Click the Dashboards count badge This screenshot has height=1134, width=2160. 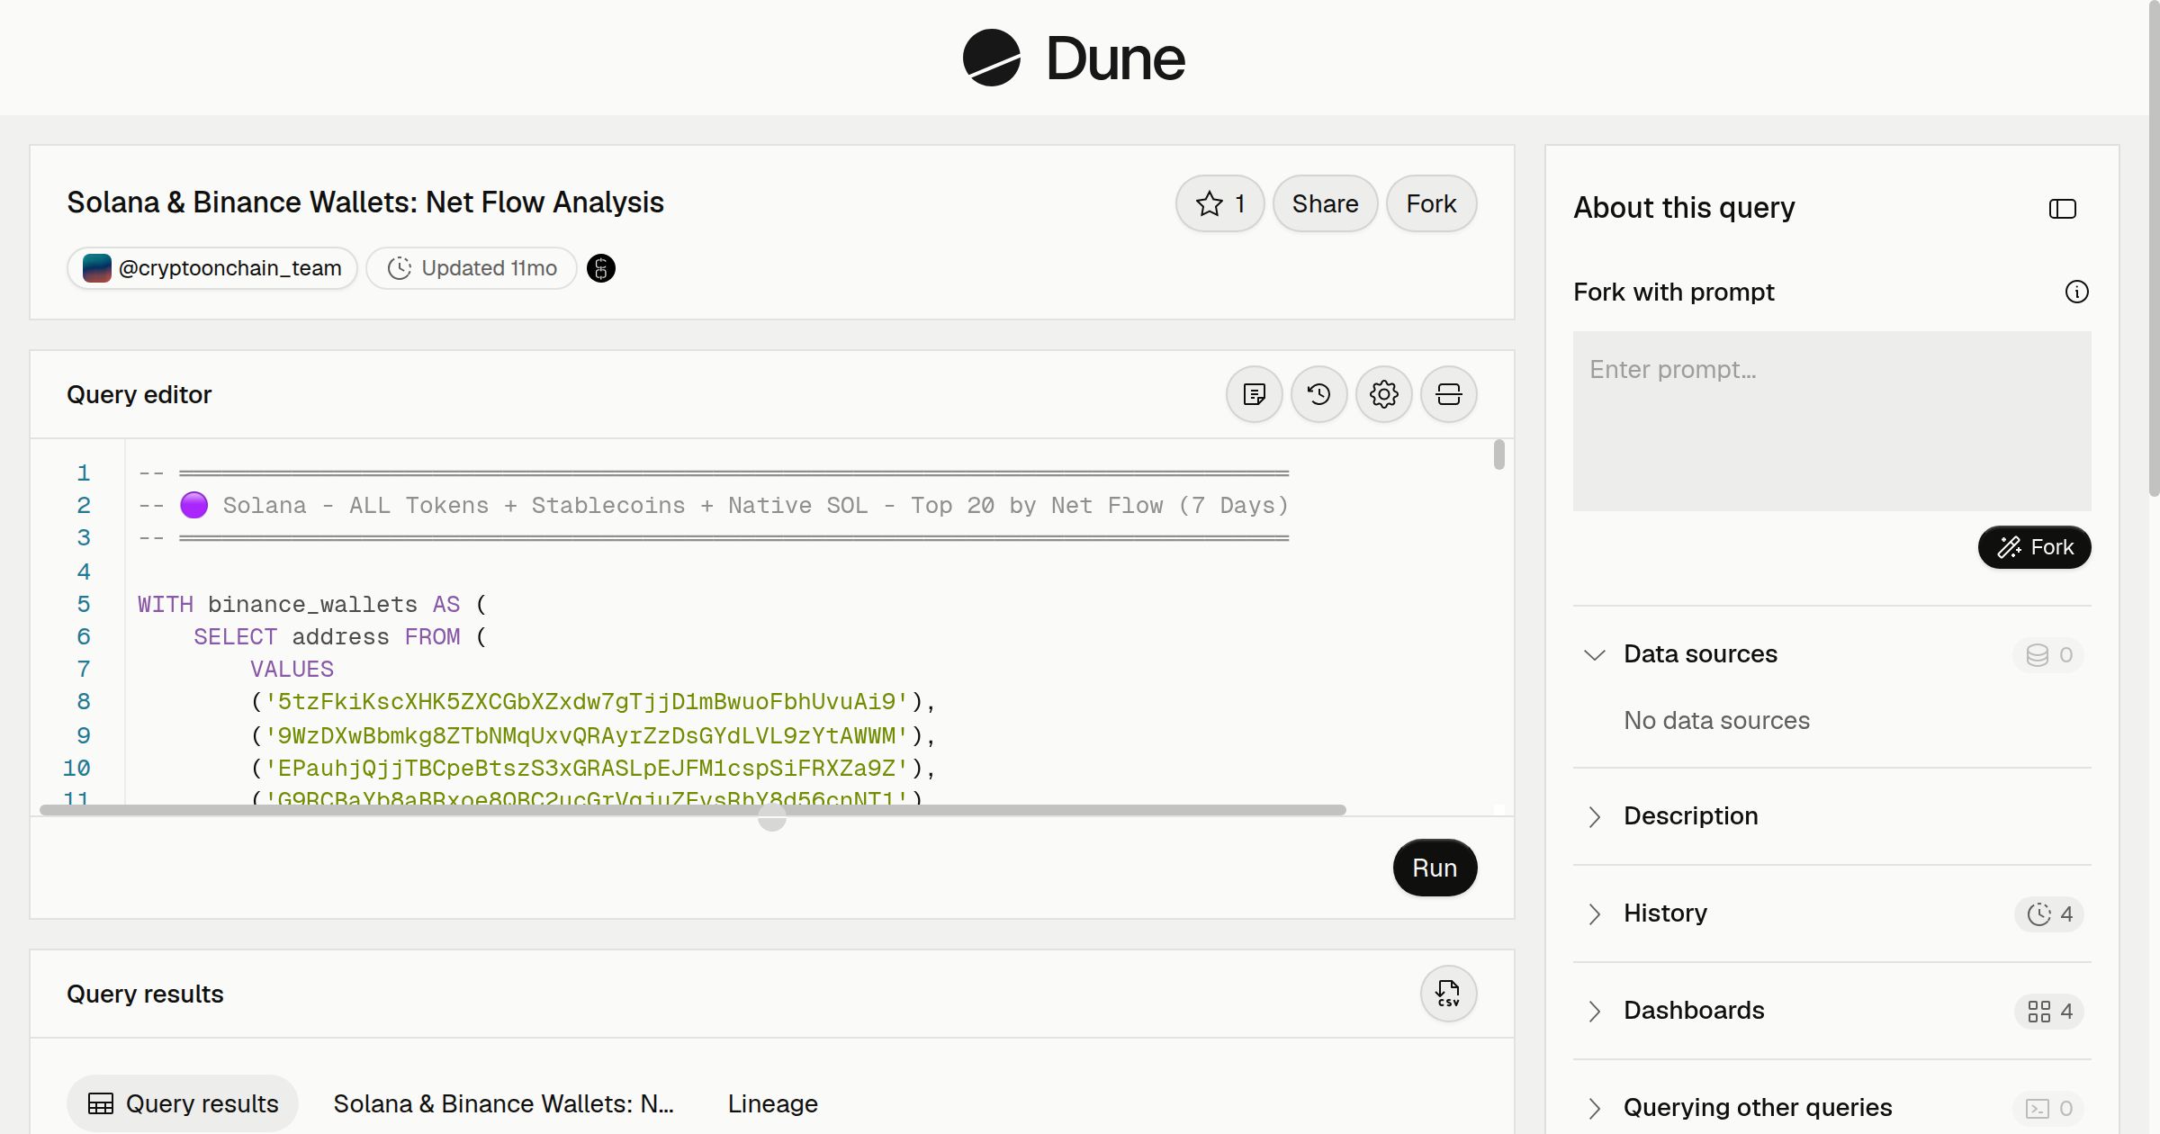coord(2049,1012)
